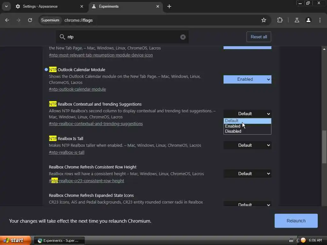Open the Experiments flask toolbar icon
The width and height of the screenshot is (327, 245).
pyautogui.click(x=297, y=20)
